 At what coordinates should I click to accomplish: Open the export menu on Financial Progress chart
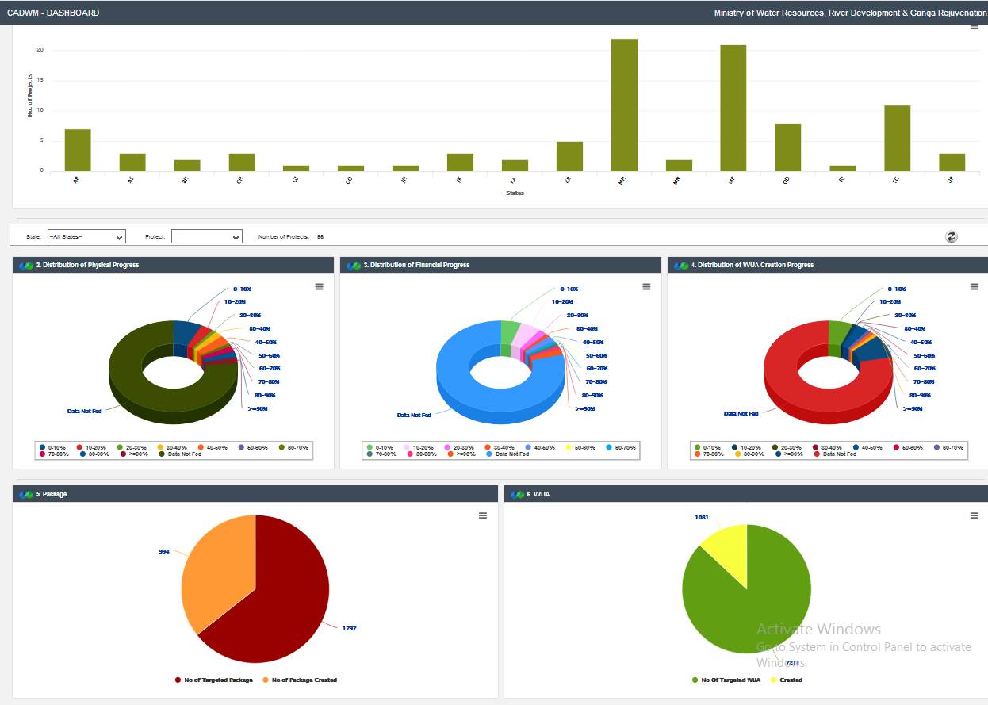coord(646,287)
